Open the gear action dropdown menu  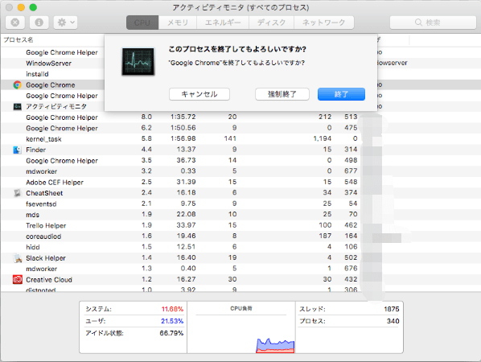(x=66, y=23)
